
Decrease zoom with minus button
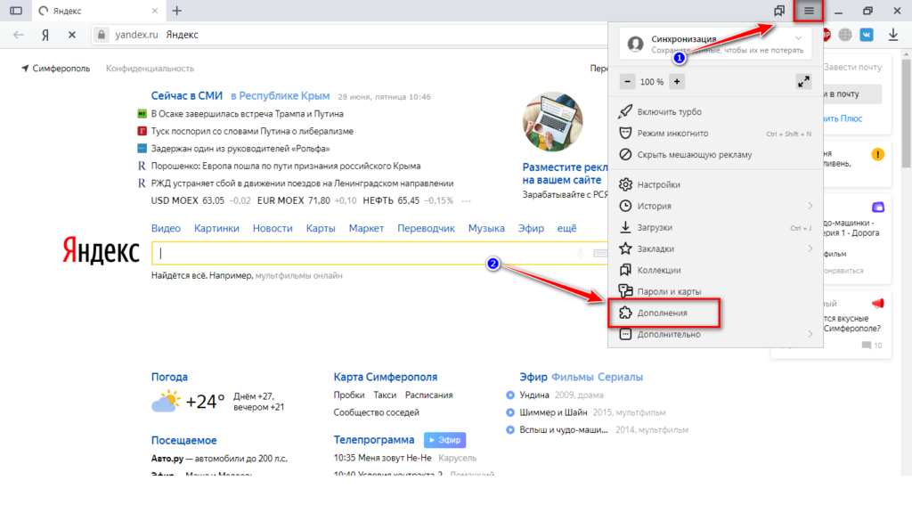click(627, 81)
